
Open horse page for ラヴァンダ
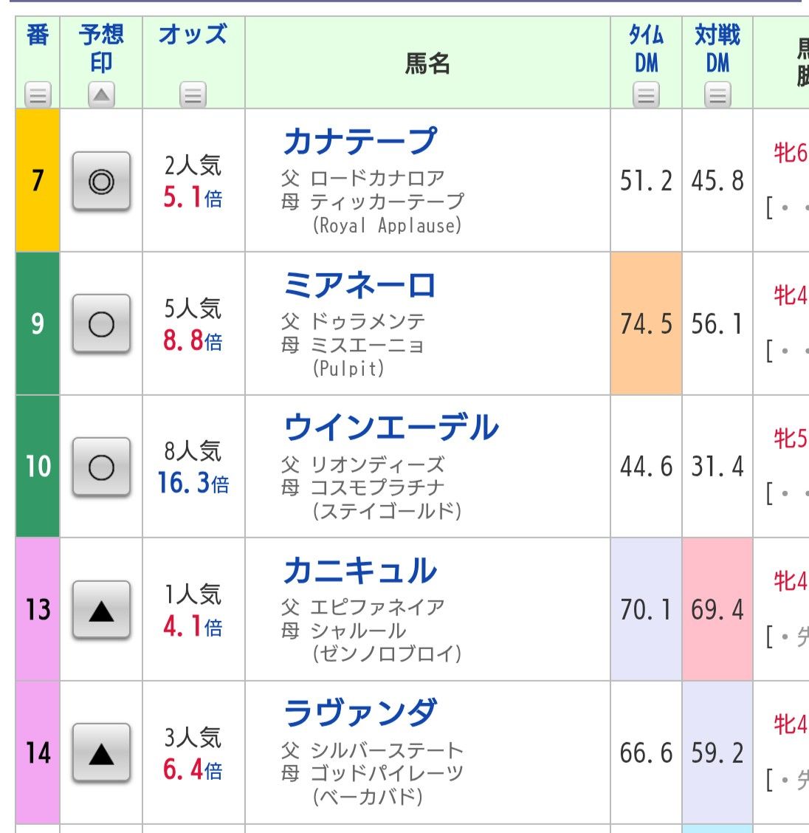click(x=360, y=713)
